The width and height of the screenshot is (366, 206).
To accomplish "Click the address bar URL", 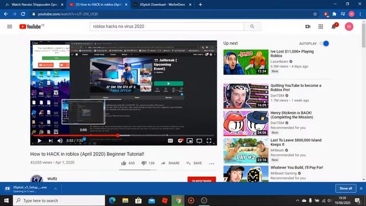I will point(67,14).
